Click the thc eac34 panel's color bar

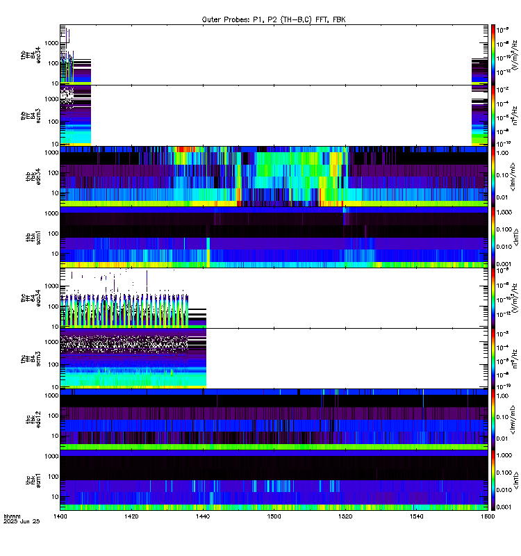(493, 298)
